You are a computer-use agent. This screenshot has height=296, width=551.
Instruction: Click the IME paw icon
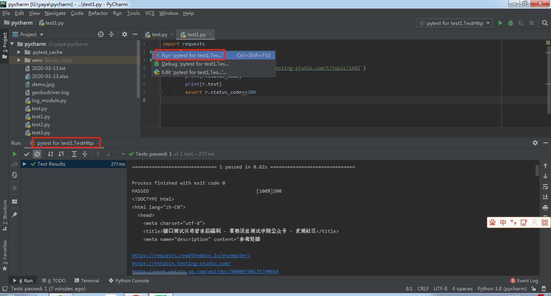coord(493,222)
